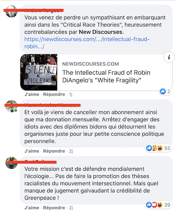Click the info icon on link preview
Image resolution: width=176 pixels, height=213 pixels.
pos(169,57)
